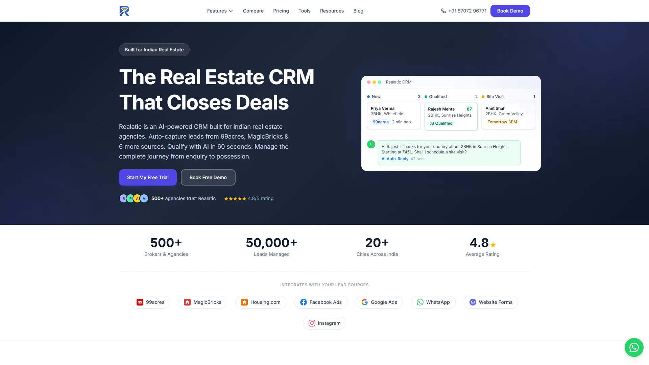
Task: Click the Google logo icon
Action: 365,302
